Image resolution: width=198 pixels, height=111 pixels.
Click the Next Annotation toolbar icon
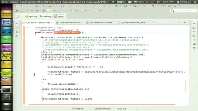71,11
